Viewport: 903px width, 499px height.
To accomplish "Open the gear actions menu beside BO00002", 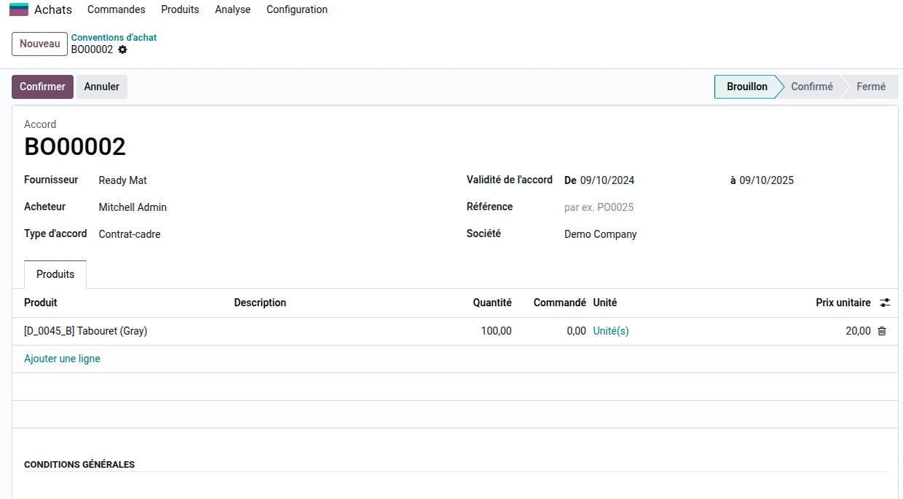I will 122,49.
